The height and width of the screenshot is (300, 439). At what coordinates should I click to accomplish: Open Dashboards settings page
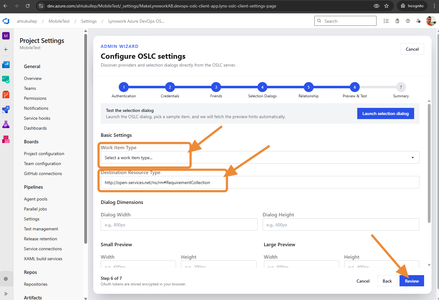coord(35,128)
